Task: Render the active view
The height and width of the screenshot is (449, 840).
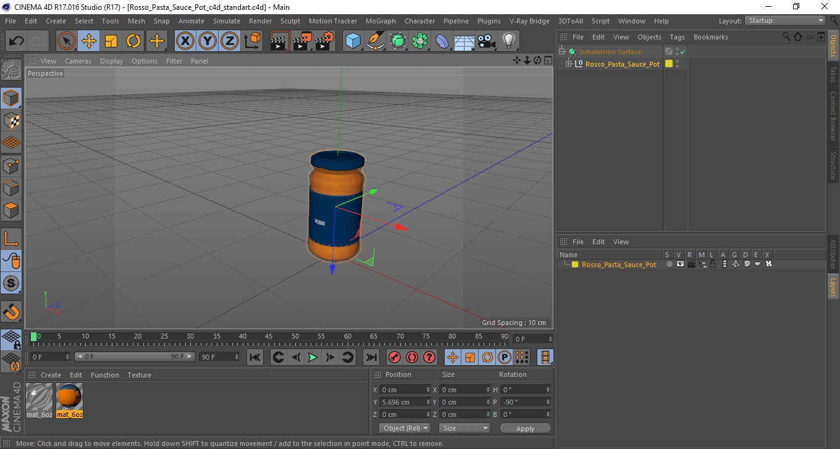Action: (x=280, y=41)
